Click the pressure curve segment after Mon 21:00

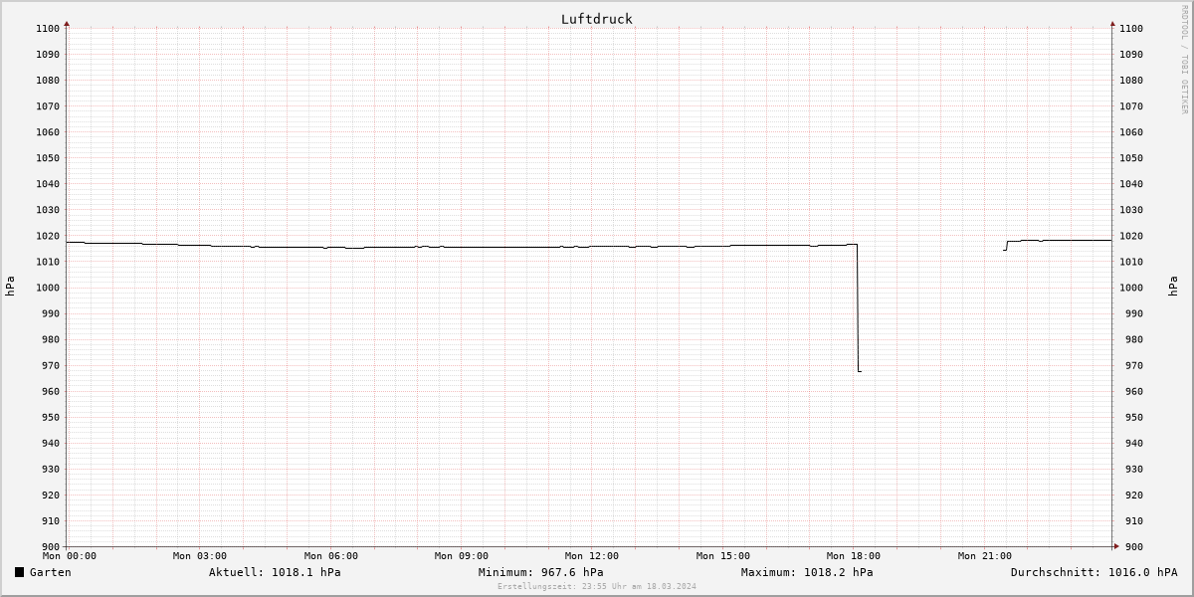point(1059,241)
